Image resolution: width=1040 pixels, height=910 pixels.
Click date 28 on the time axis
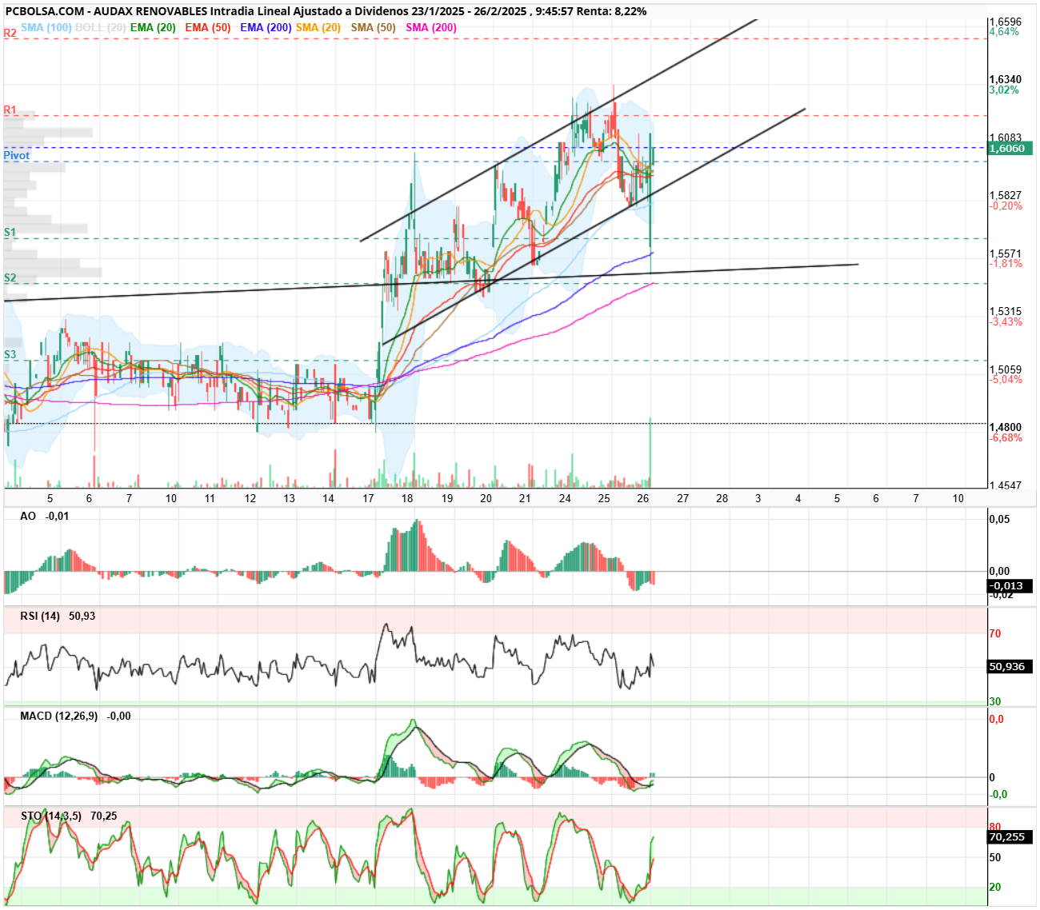722,498
